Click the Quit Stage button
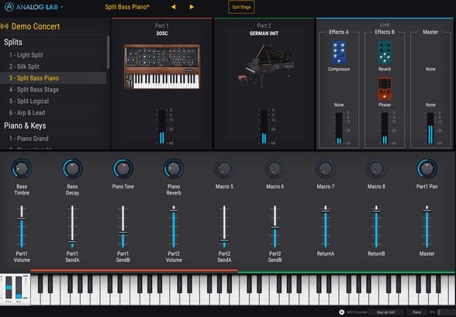The height and width of the screenshot is (317, 456). coord(241,7)
